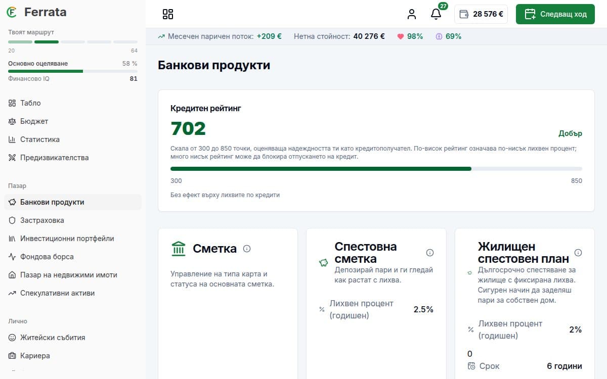The height and width of the screenshot is (379, 607).
Task: Open Инвестиционни портфейли link
Action: click(73, 239)
